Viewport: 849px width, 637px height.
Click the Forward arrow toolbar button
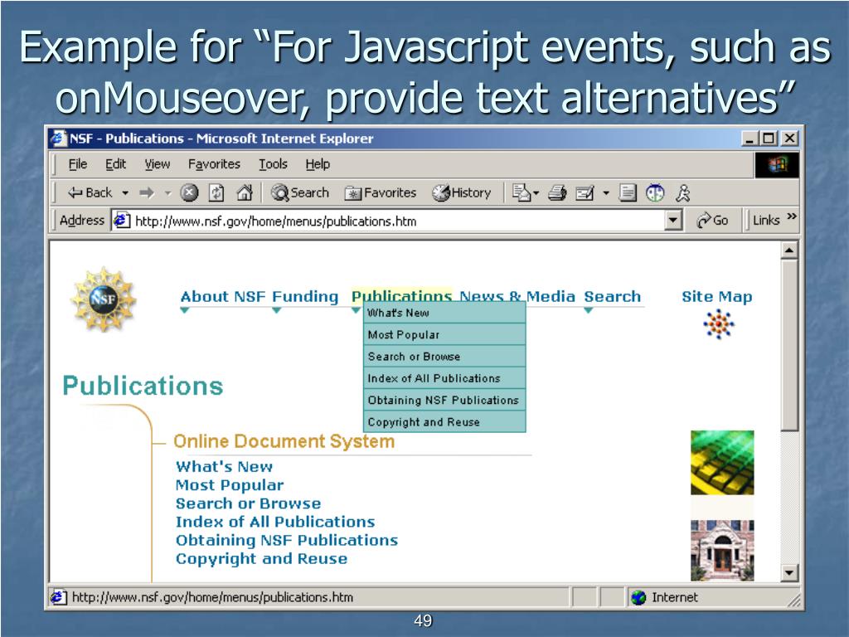pyautogui.click(x=147, y=192)
